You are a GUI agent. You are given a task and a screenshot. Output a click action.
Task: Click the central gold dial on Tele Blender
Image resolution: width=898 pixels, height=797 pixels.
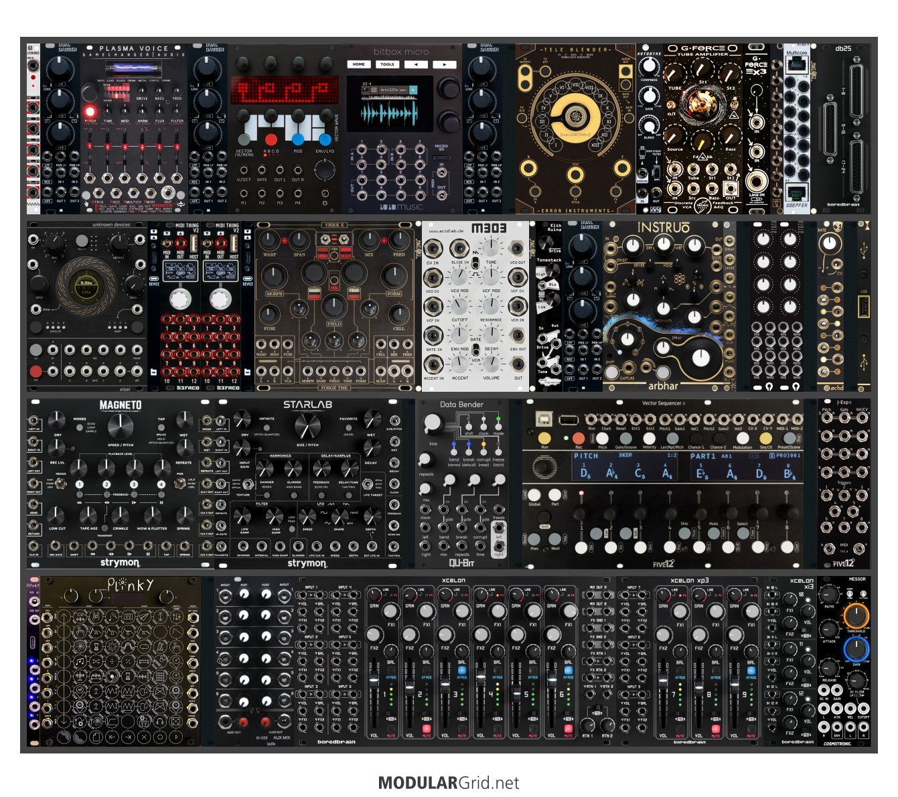[575, 119]
